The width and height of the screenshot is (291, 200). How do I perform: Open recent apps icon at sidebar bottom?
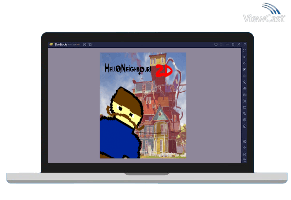coord(245,160)
